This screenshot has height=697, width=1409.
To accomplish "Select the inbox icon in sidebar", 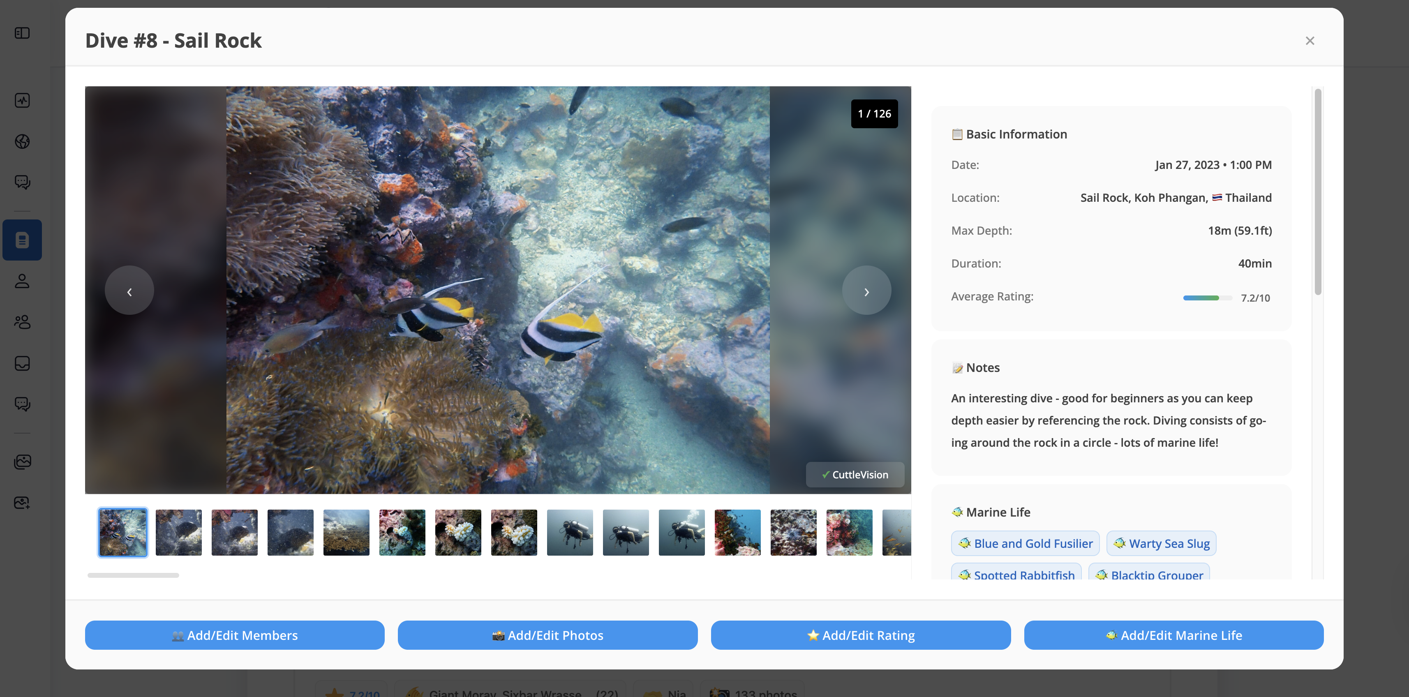I will (x=23, y=363).
